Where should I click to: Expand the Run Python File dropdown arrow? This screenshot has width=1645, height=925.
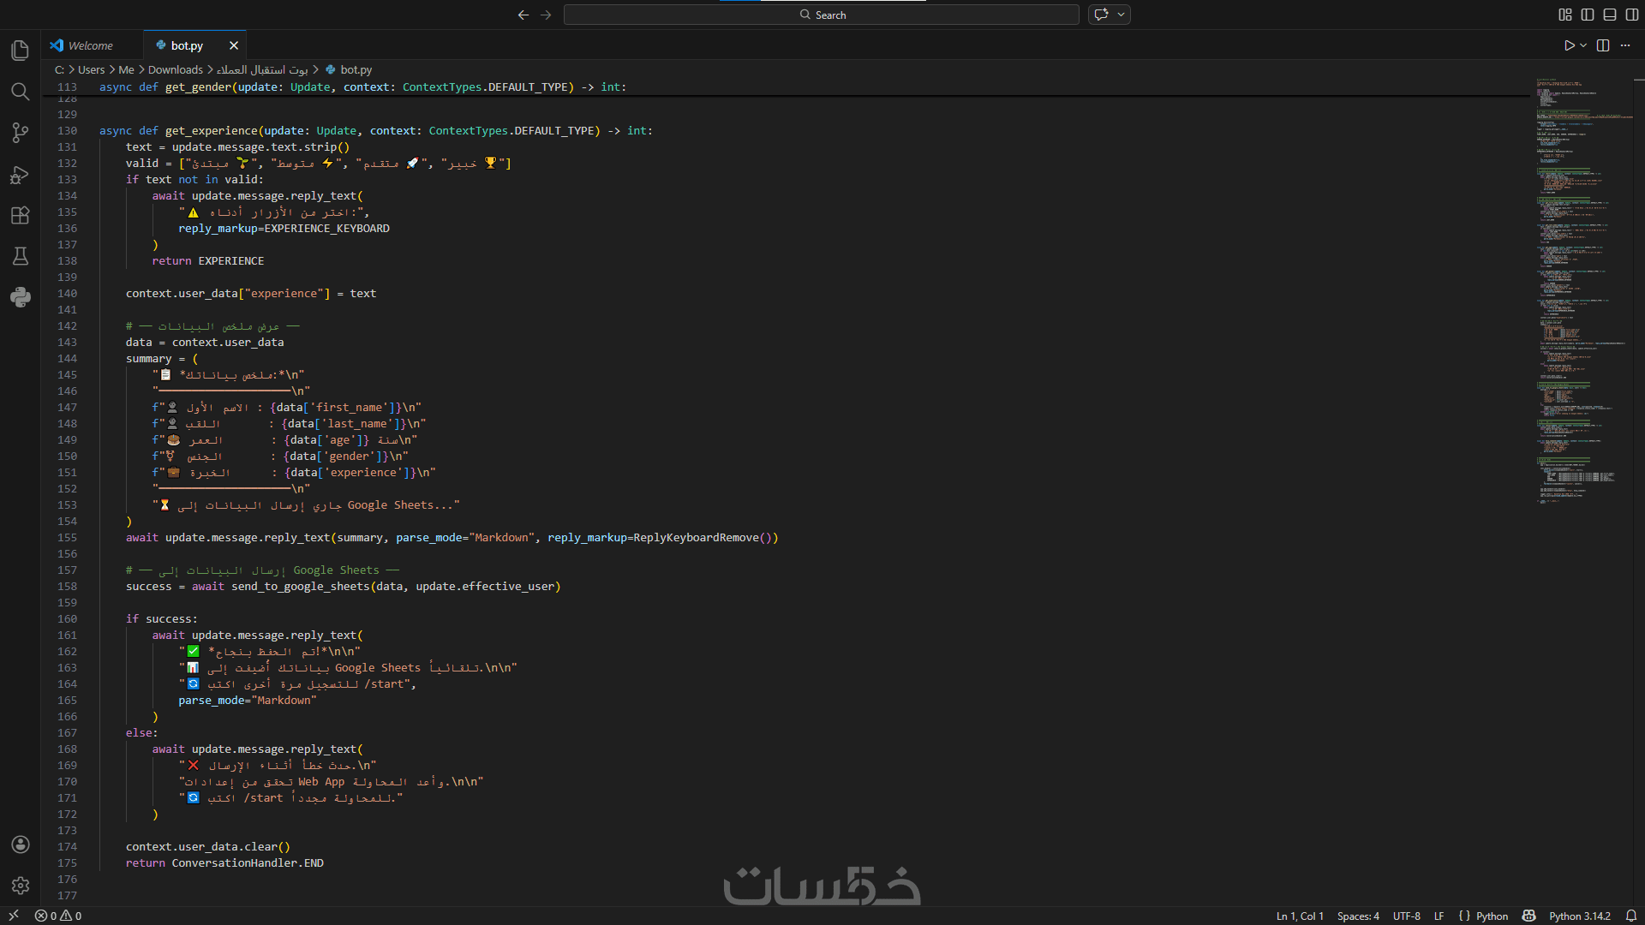[x=1583, y=45]
